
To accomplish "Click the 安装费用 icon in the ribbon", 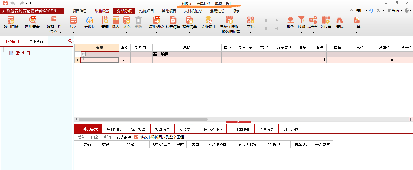I will (x=209, y=20).
